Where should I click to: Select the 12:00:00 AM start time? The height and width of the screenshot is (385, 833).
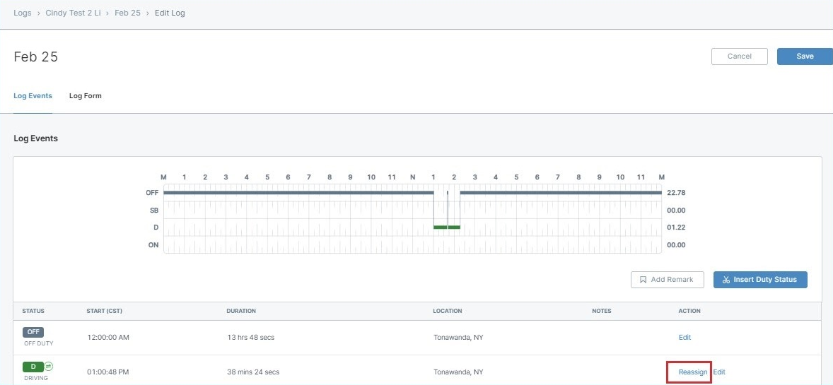[108, 337]
